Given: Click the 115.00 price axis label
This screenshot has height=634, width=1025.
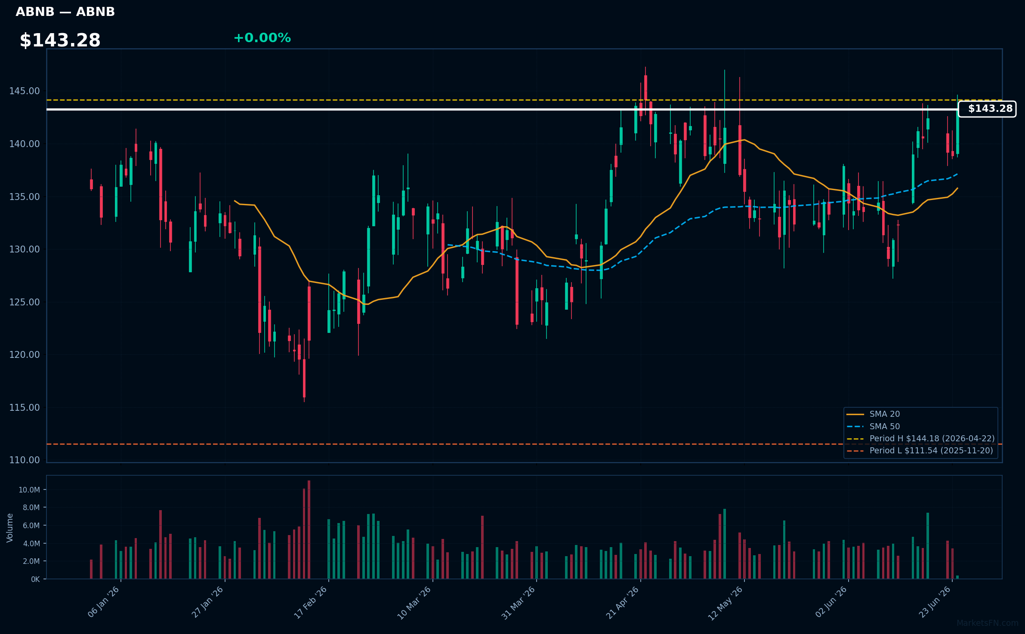Looking at the screenshot, I should click(x=25, y=408).
